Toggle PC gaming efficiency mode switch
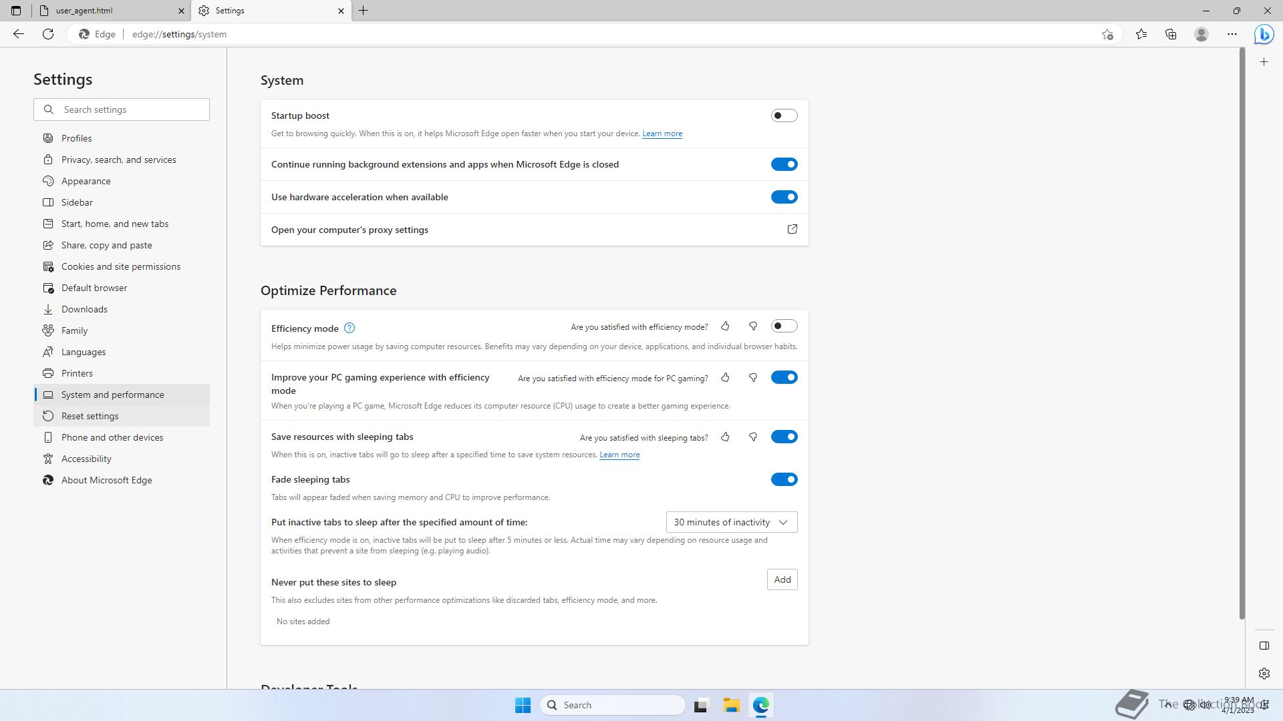Screen dimensions: 1283x721 pos(784,377)
